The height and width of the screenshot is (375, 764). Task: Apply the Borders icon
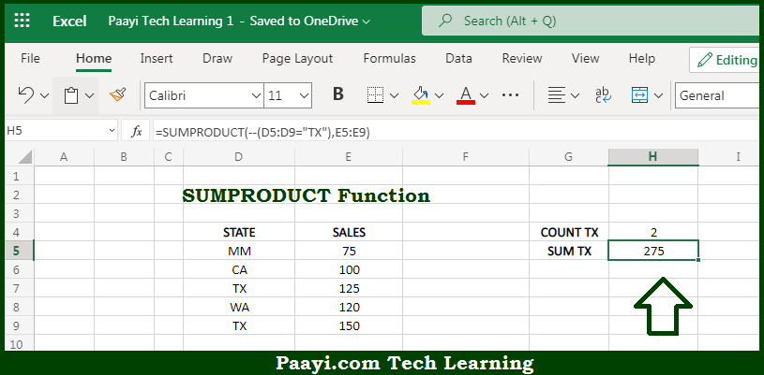pos(375,94)
